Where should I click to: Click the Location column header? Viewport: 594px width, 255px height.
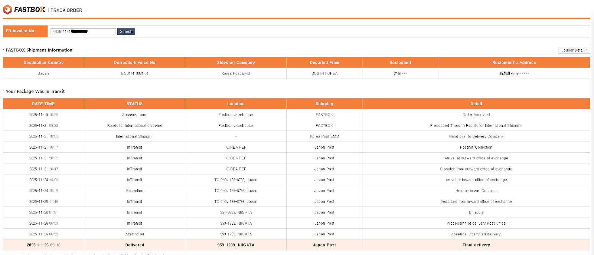point(236,104)
